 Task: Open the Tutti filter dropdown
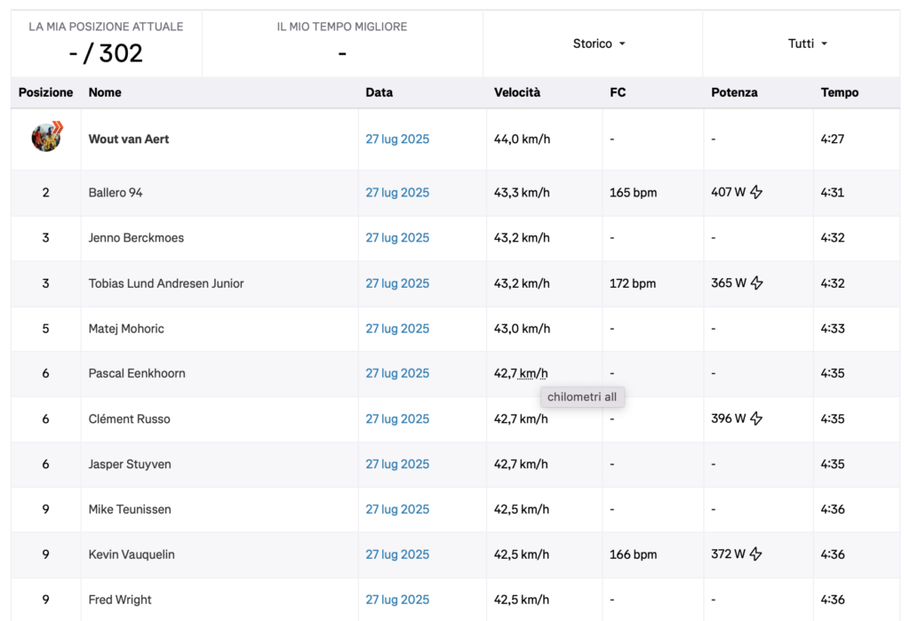[x=807, y=44]
